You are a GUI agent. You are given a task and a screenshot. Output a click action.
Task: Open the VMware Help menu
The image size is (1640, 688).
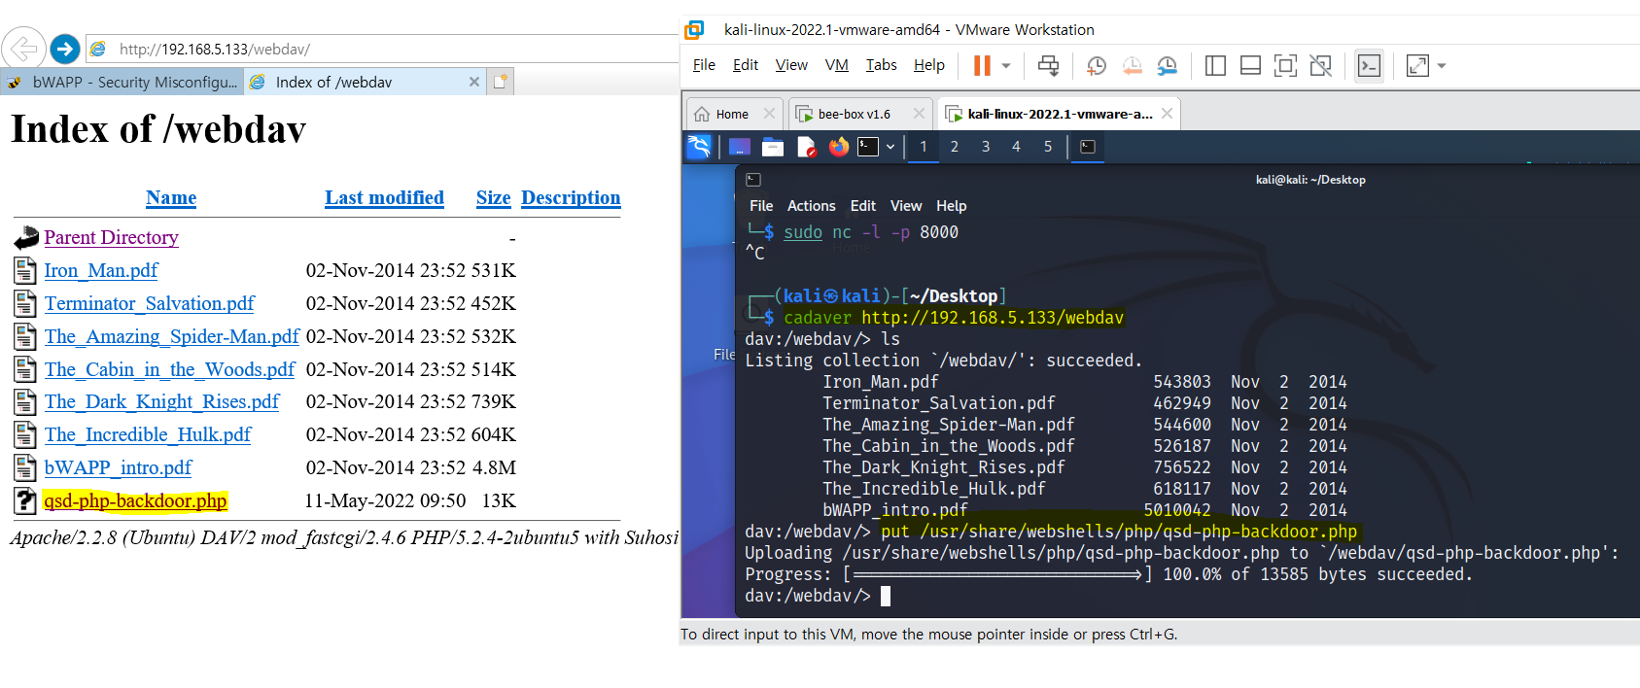pos(929,65)
